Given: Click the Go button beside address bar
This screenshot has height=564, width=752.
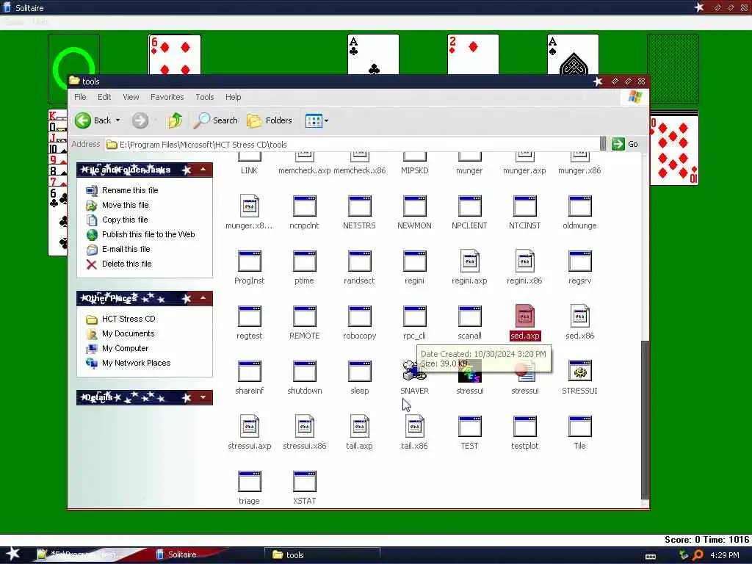Looking at the screenshot, I should click(625, 144).
